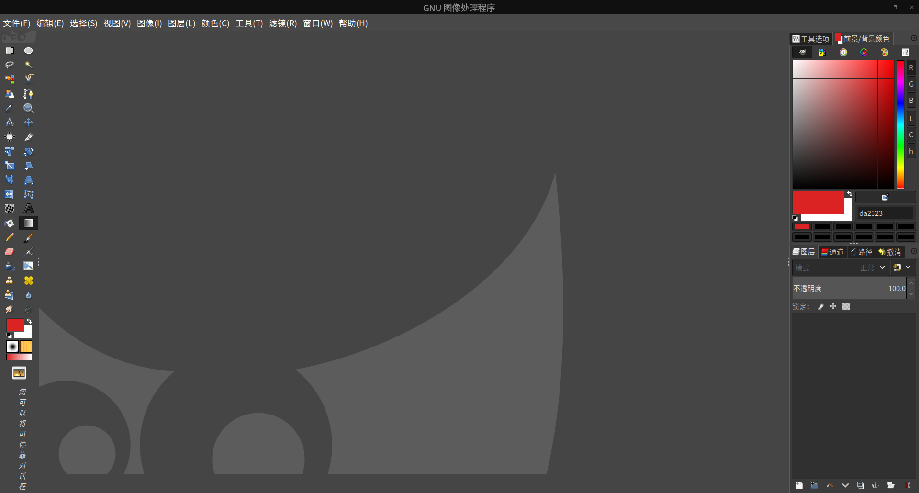Switch to the 撤消 tab
Image resolution: width=919 pixels, height=493 pixels.
[x=890, y=252]
